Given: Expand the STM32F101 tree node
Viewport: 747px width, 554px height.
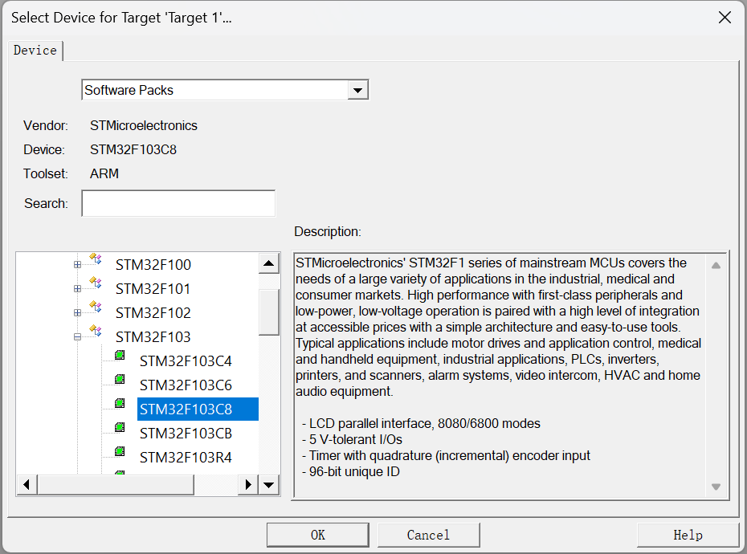Looking at the screenshot, I should tap(77, 289).
